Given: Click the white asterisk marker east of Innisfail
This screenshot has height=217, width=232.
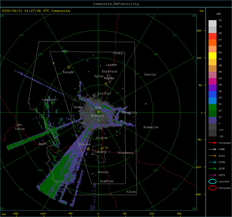Looking at the screenshot, I should [122, 89].
